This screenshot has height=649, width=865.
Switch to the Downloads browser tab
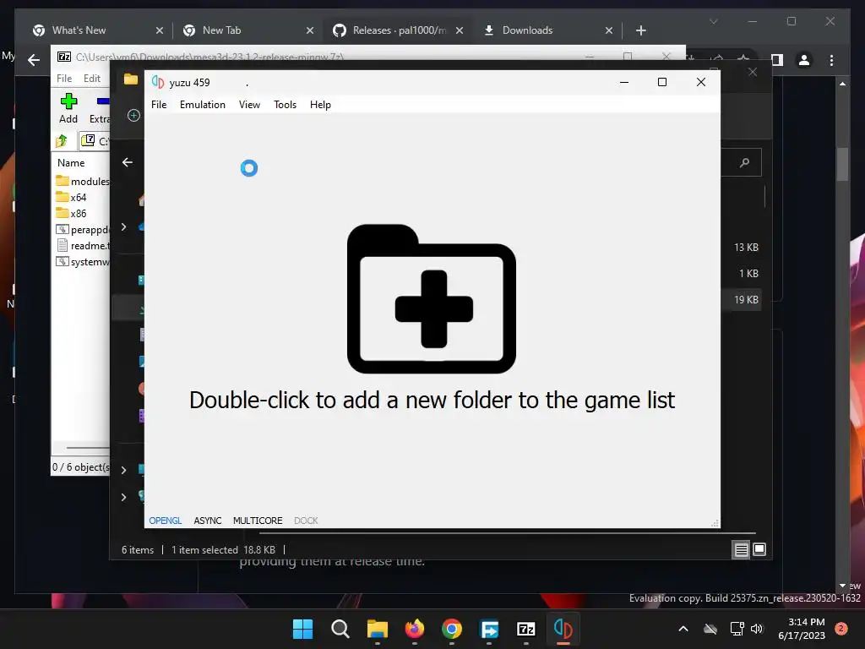tap(547, 30)
